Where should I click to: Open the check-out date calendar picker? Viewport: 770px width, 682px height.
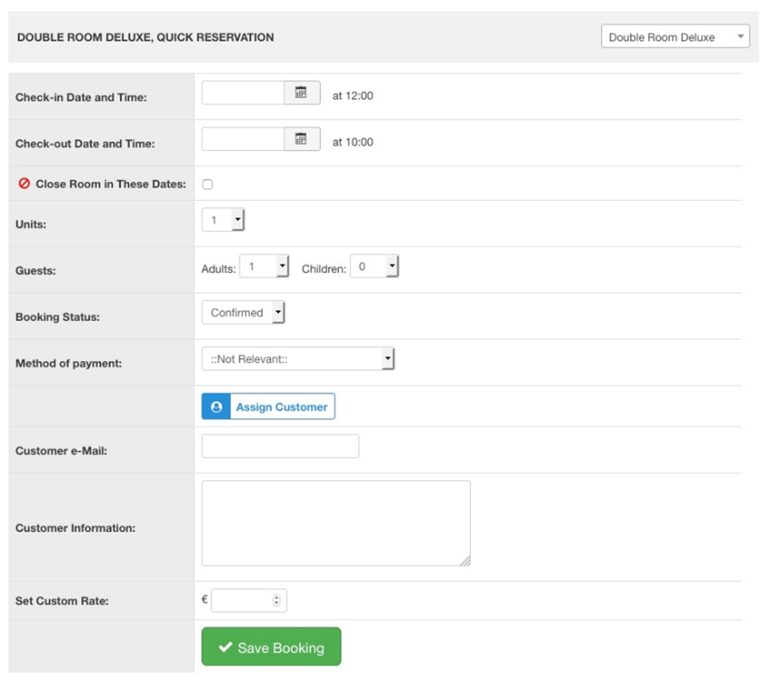point(302,139)
